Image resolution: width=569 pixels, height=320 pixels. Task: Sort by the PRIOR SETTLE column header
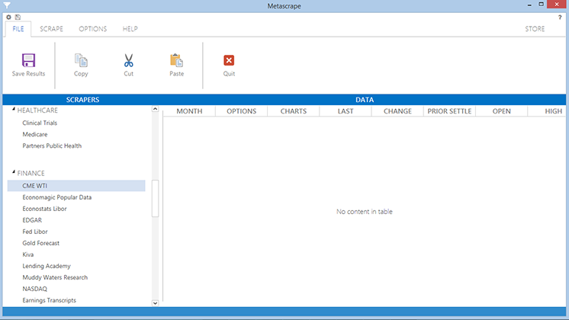[x=449, y=111]
